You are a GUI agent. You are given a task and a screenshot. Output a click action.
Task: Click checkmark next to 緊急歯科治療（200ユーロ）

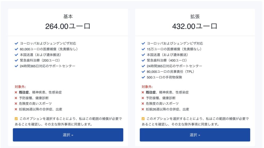pyautogui.click(x=16, y=60)
